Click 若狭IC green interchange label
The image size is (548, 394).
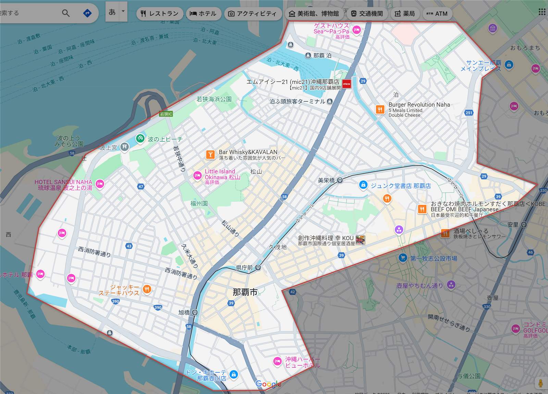click(166, 114)
